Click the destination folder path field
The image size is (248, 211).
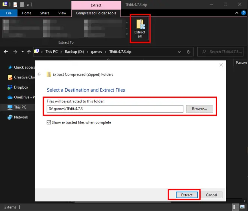click(115, 109)
